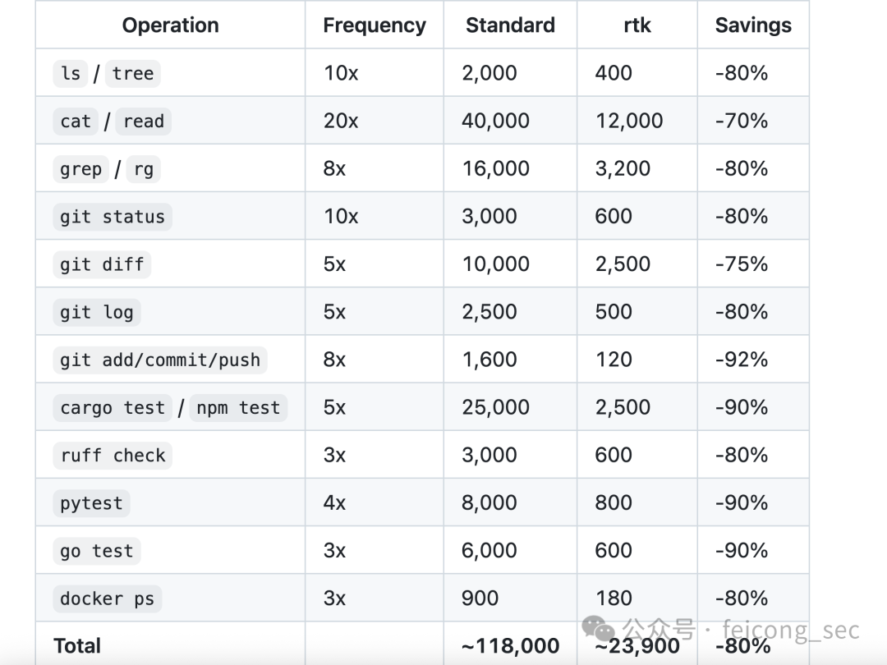
Task: Select the docker ps code badge
Action: [107, 598]
